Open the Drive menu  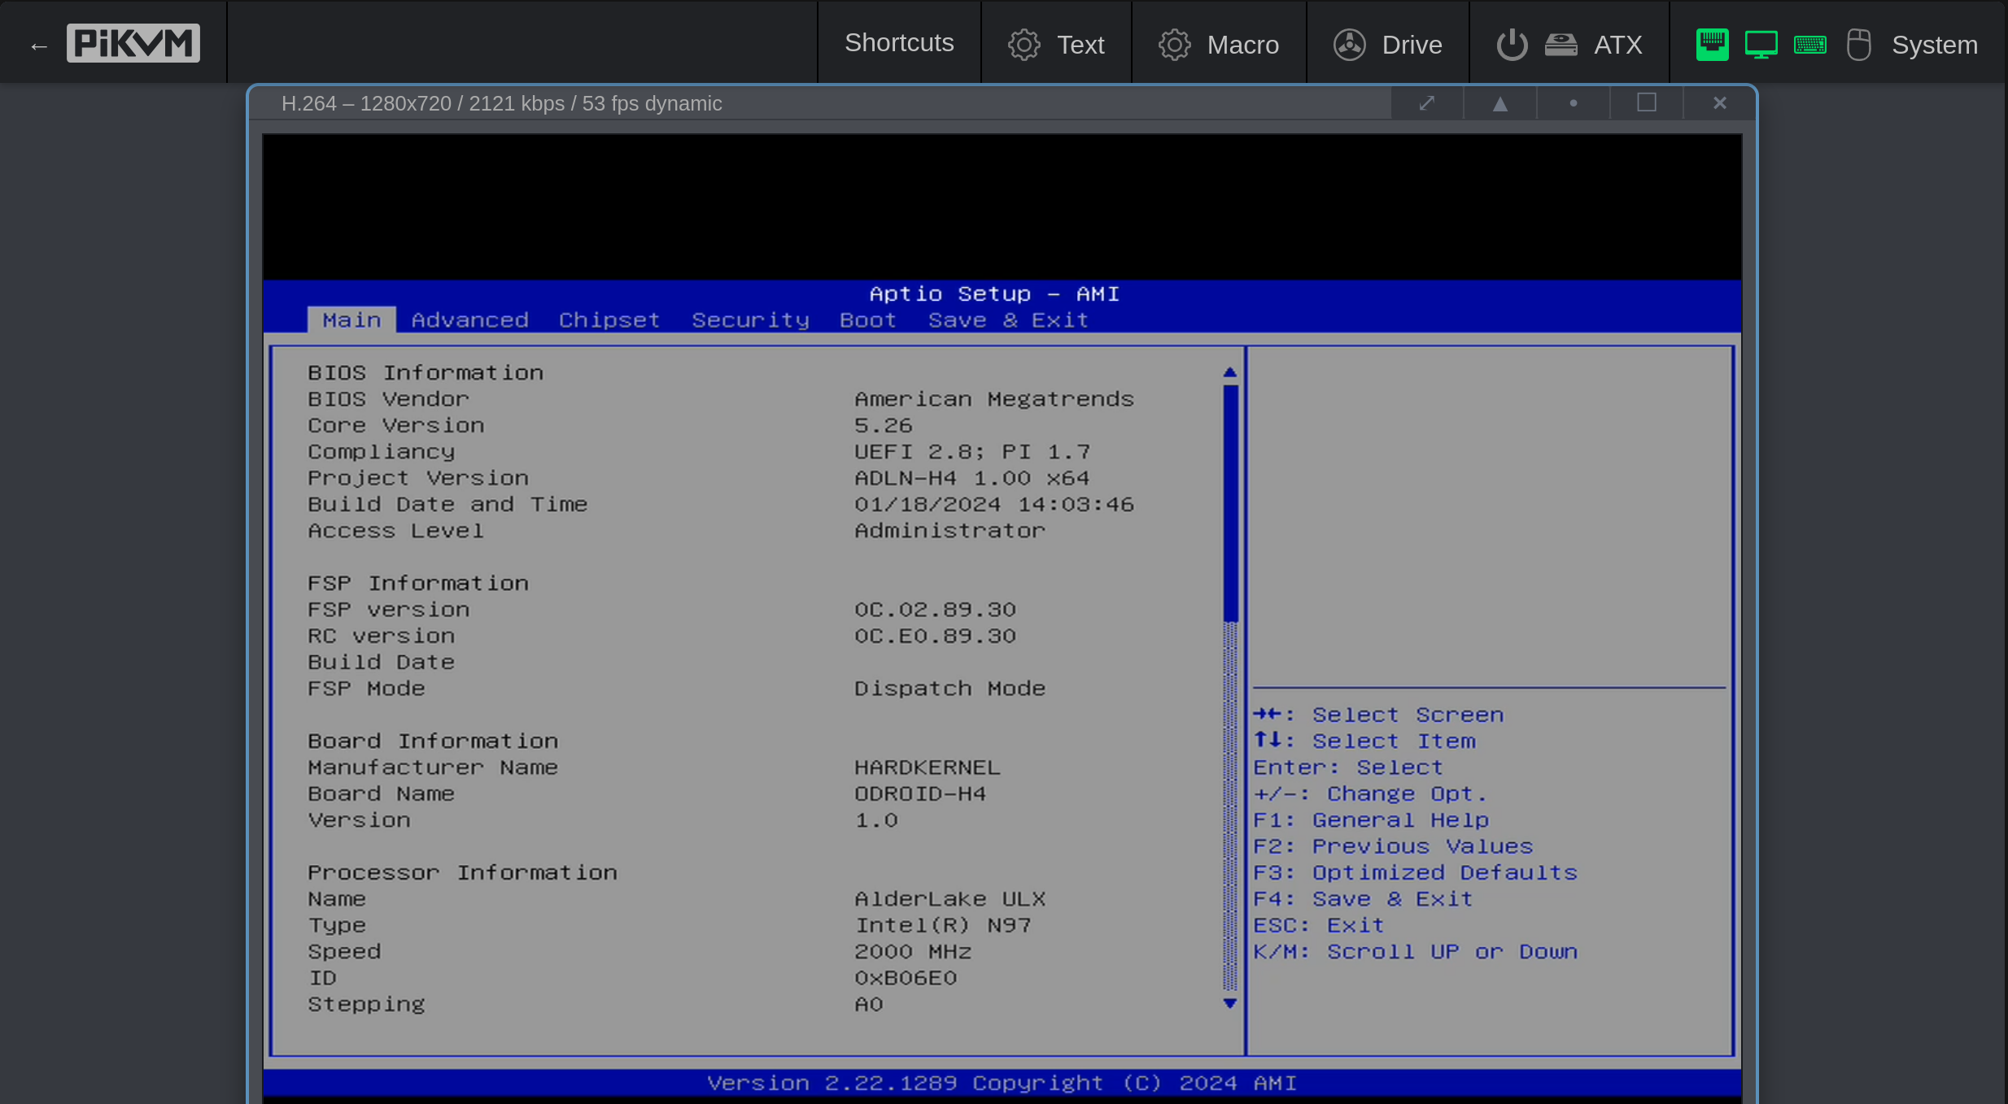tap(1388, 45)
